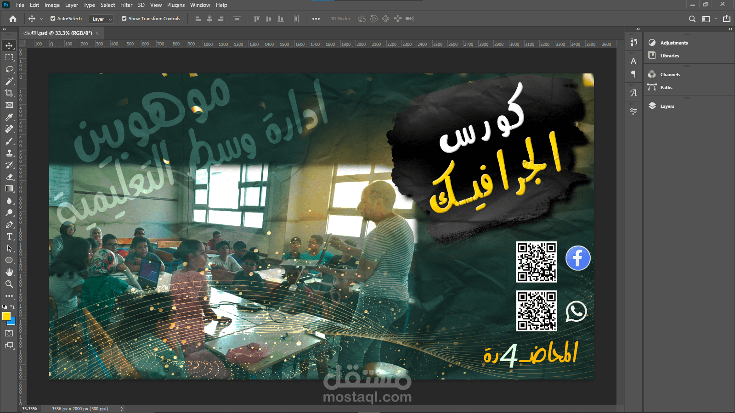Select the Clone Stamp tool
735x413 pixels.
click(9, 153)
